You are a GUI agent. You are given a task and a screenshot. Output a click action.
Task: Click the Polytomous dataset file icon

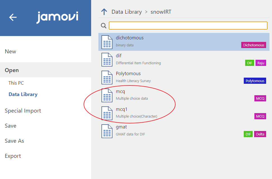(x=107, y=78)
